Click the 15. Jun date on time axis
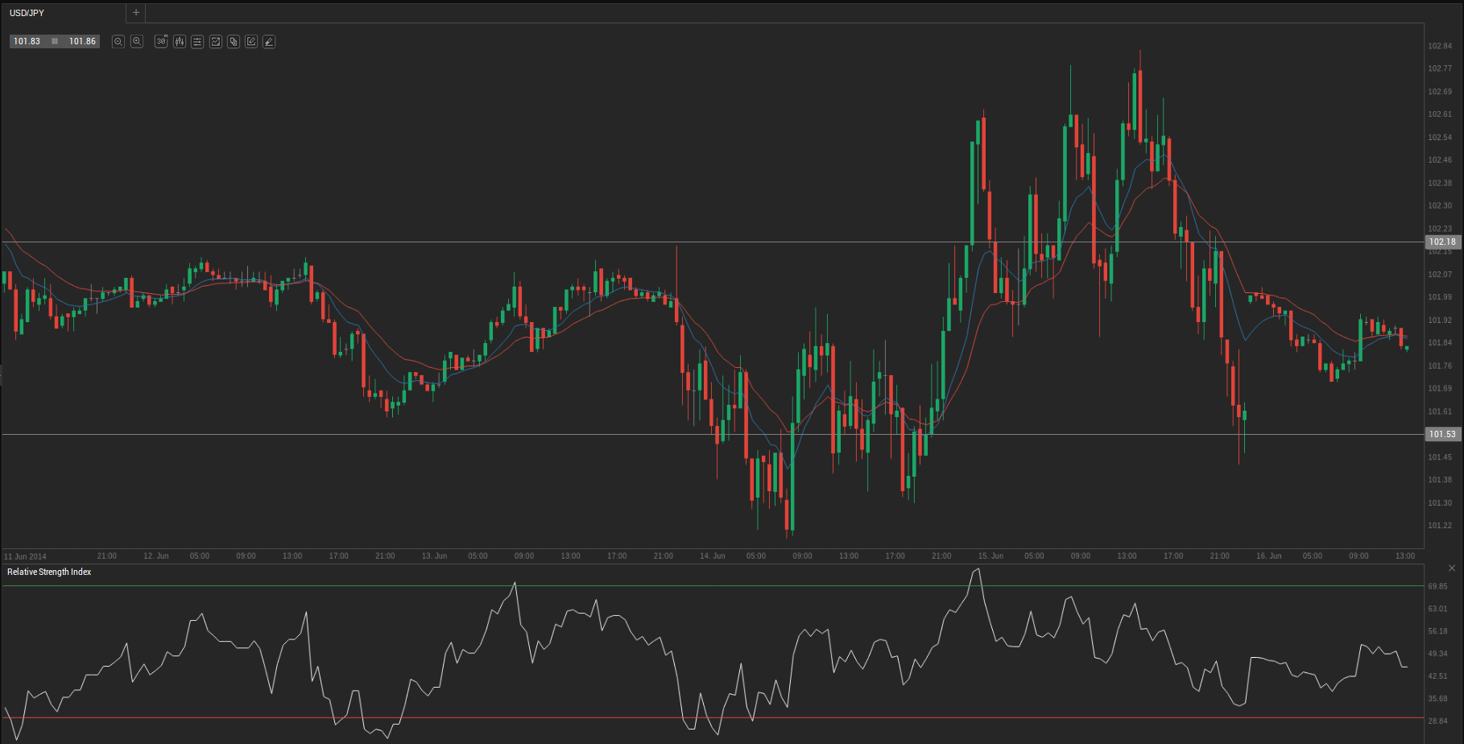Screen dimensions: 1464x744 pyautogui.click(x=990, y=556)
